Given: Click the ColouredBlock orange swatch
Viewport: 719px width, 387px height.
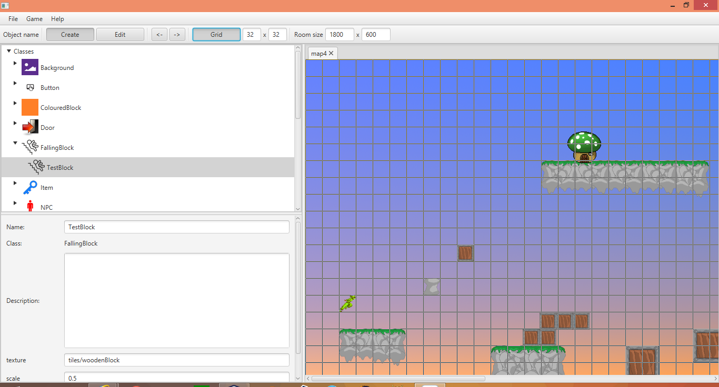Looking at the screenshot, I should (29, 107).
